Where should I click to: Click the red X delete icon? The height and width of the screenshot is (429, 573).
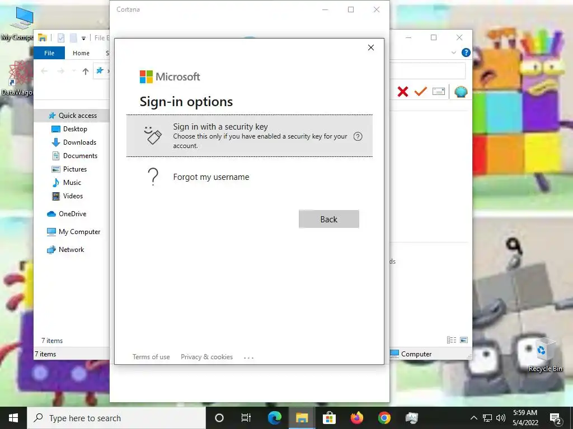[403, 91]
